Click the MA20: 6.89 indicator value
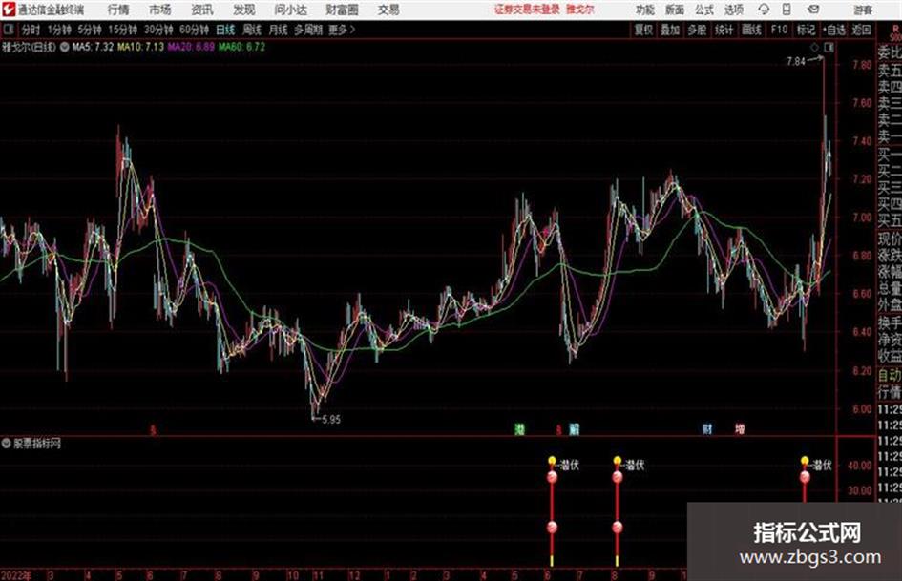Screen dimensions: 902x581 (x=191, y=47)
